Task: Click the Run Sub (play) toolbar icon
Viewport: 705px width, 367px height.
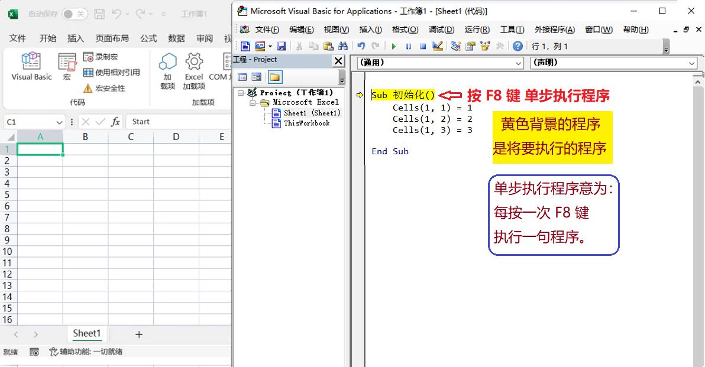Action: [x=393, y=47]
